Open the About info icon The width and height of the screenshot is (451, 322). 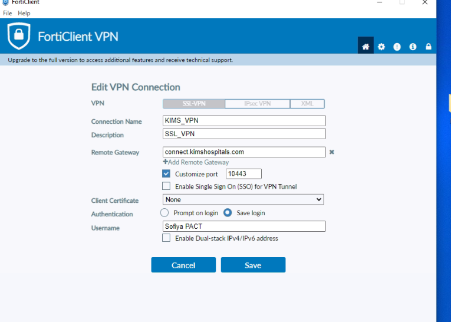tap(413, 47)
